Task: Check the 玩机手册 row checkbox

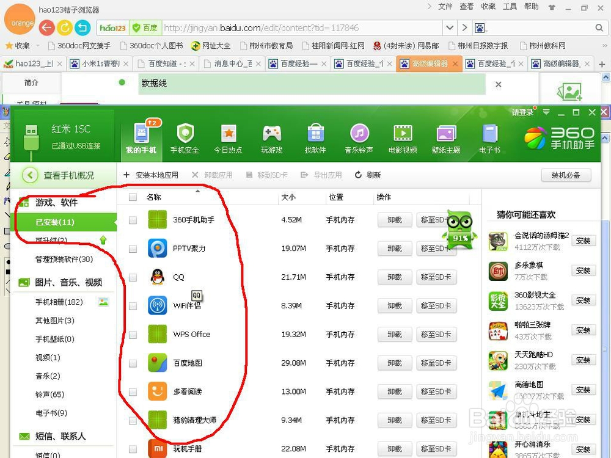Action: pyautogui.click(x=133, y=449)
